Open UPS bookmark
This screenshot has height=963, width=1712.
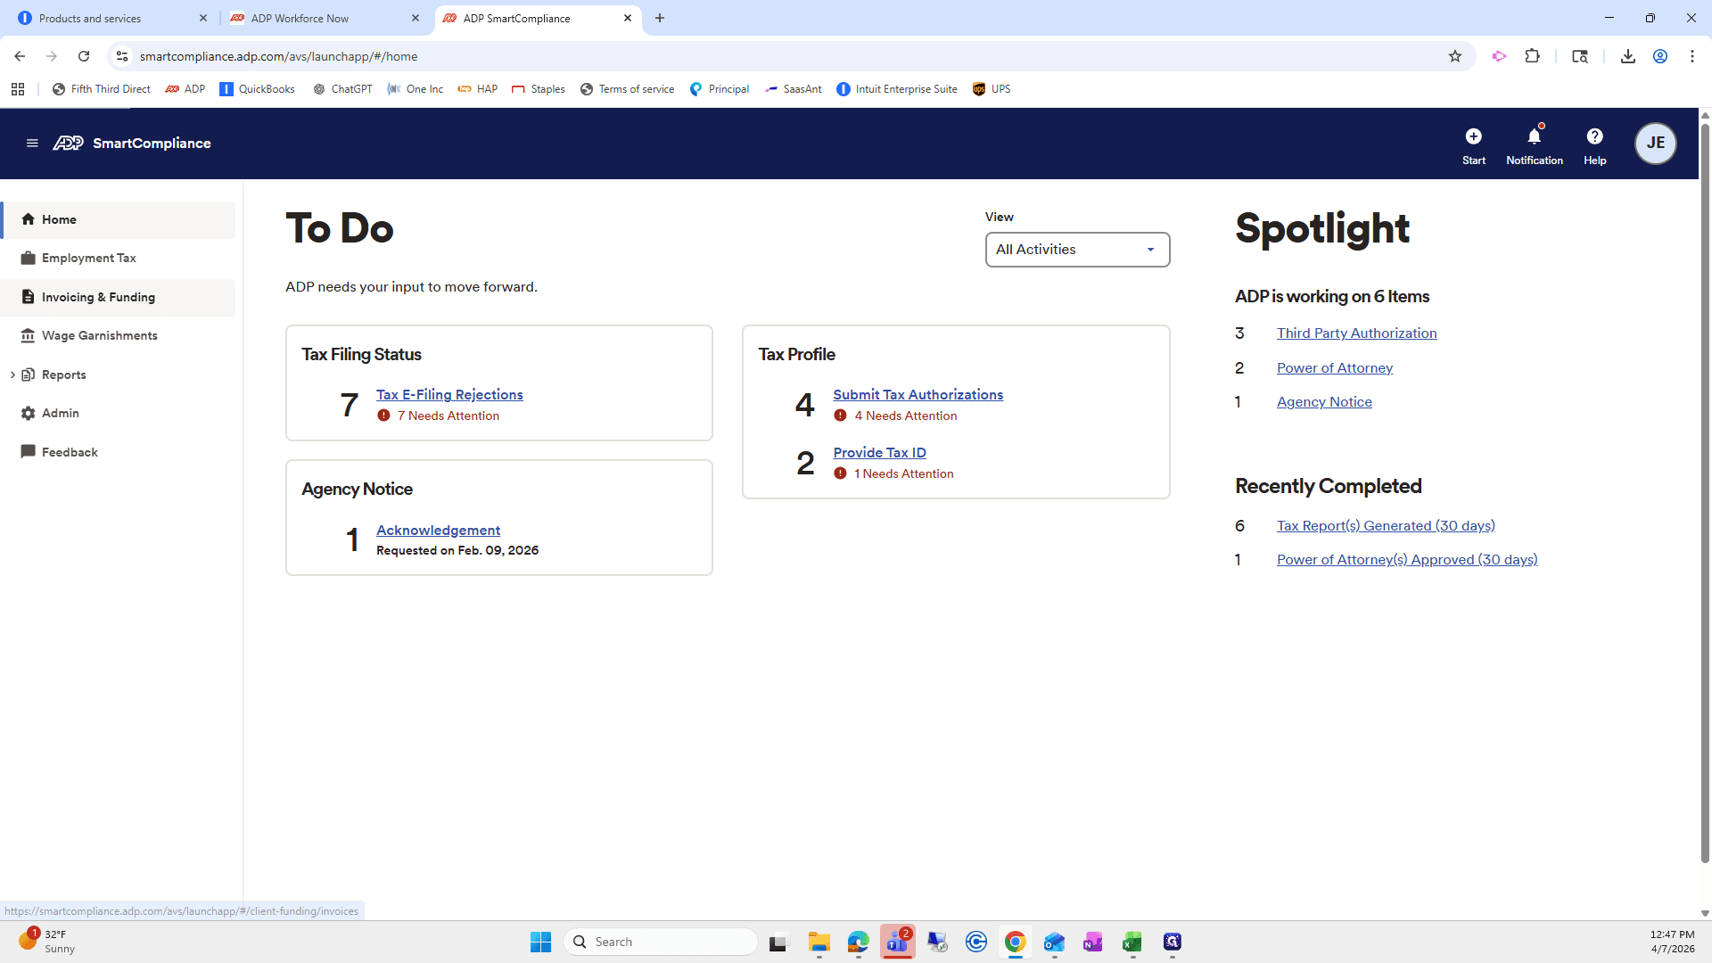(x=991, y=89)
